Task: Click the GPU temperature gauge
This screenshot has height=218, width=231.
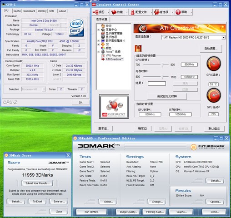Action: (x=214, y=64)
